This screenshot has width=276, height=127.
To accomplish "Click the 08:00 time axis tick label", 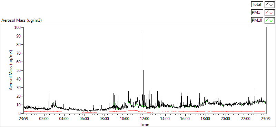I will click(x=105, y=118).
